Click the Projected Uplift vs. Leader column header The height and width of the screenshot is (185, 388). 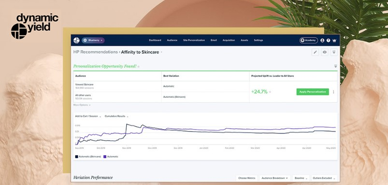[x=273, y=76]
